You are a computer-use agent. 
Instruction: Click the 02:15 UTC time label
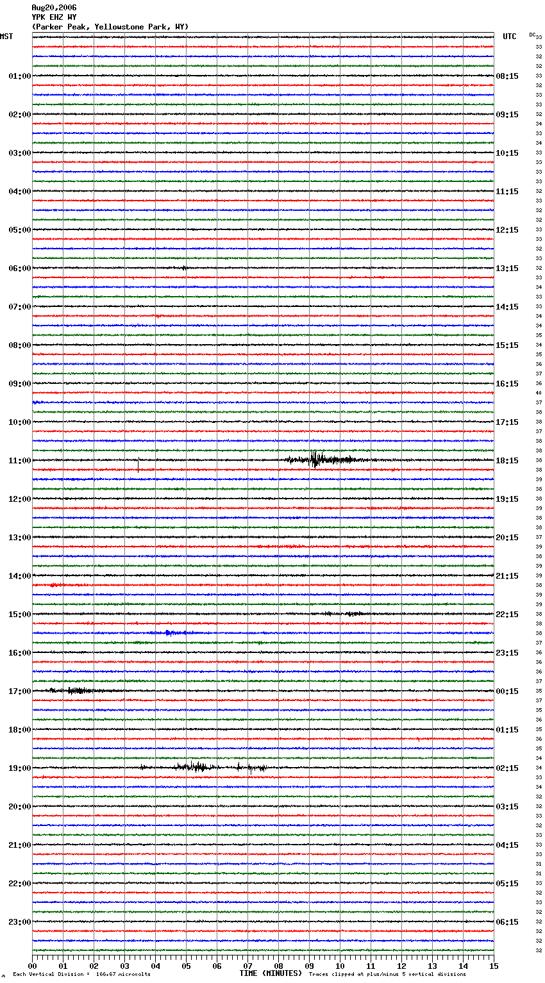507,768
